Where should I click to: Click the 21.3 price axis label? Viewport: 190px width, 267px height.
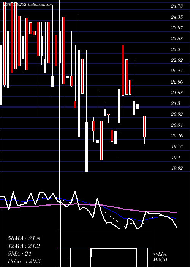176,103
